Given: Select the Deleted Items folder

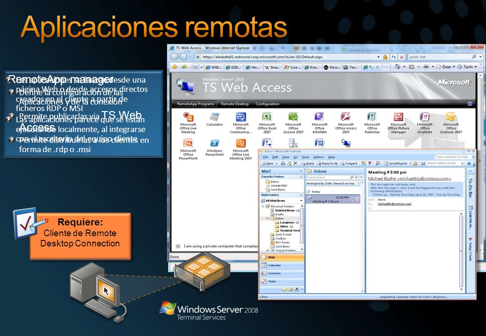Looking at the screenshot, I should click(x=285, y=210).
